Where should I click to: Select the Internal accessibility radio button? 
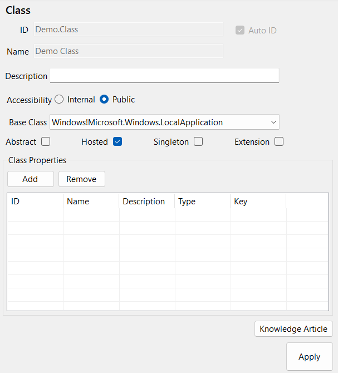pos(59,100)
